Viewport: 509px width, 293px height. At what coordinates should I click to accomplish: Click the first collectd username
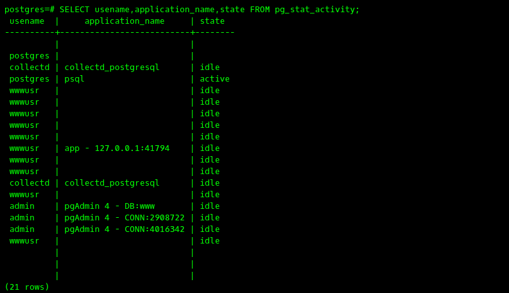point(30,67)
